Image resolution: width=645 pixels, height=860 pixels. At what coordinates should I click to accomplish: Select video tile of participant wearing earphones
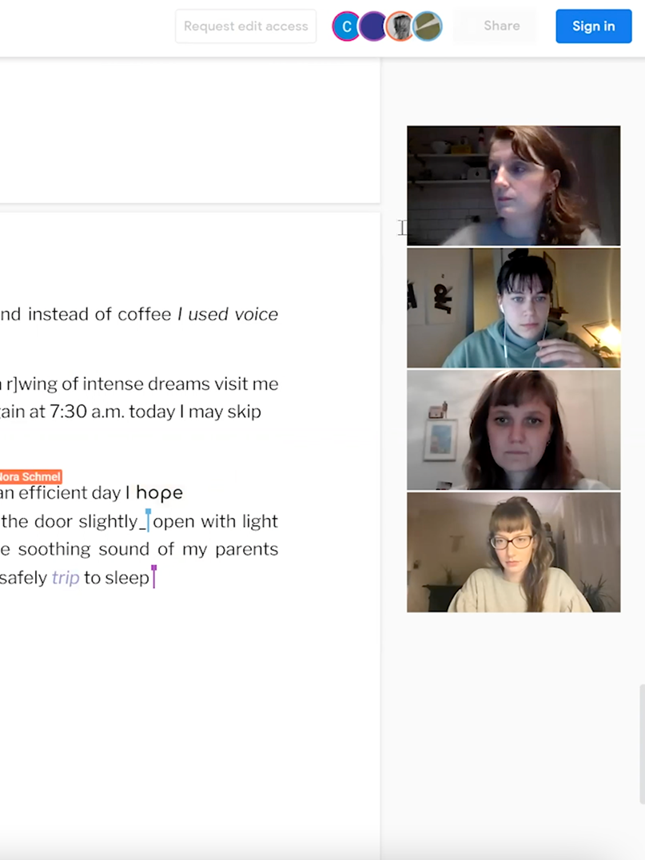513,308
